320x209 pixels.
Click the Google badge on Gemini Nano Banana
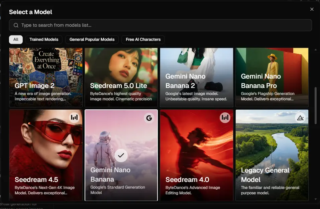click(149, 118)
